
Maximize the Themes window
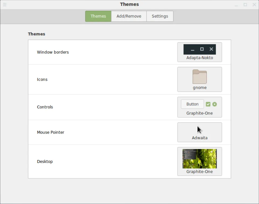coord(245,5)
